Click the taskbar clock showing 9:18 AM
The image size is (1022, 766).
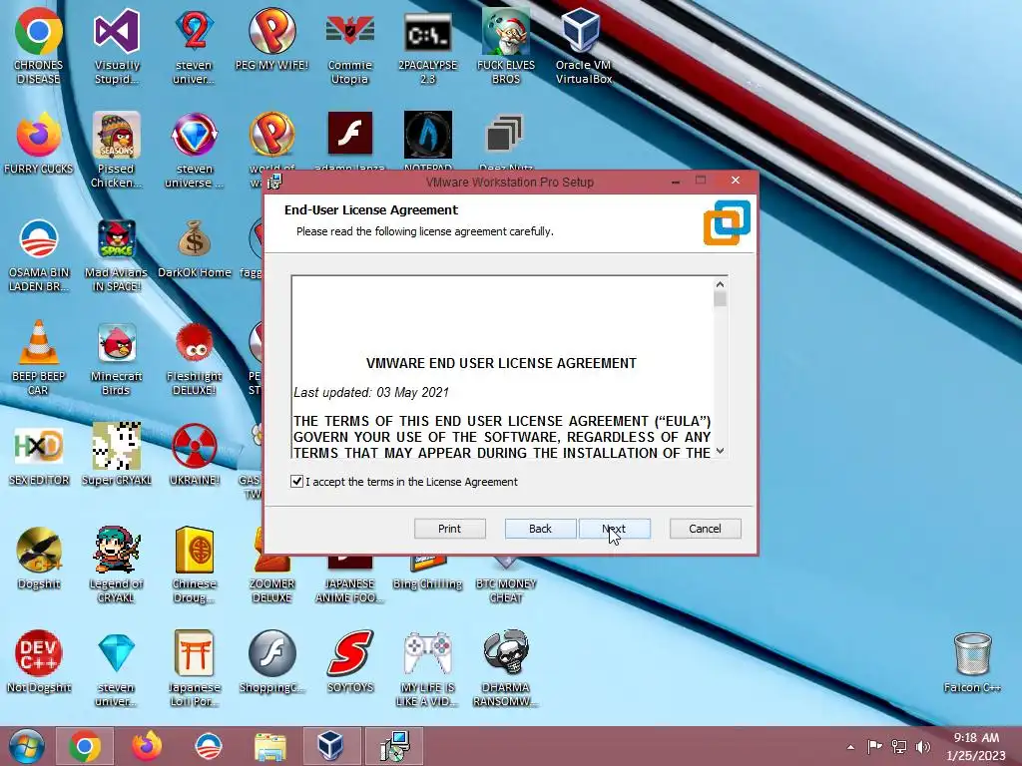click(976, 746)
